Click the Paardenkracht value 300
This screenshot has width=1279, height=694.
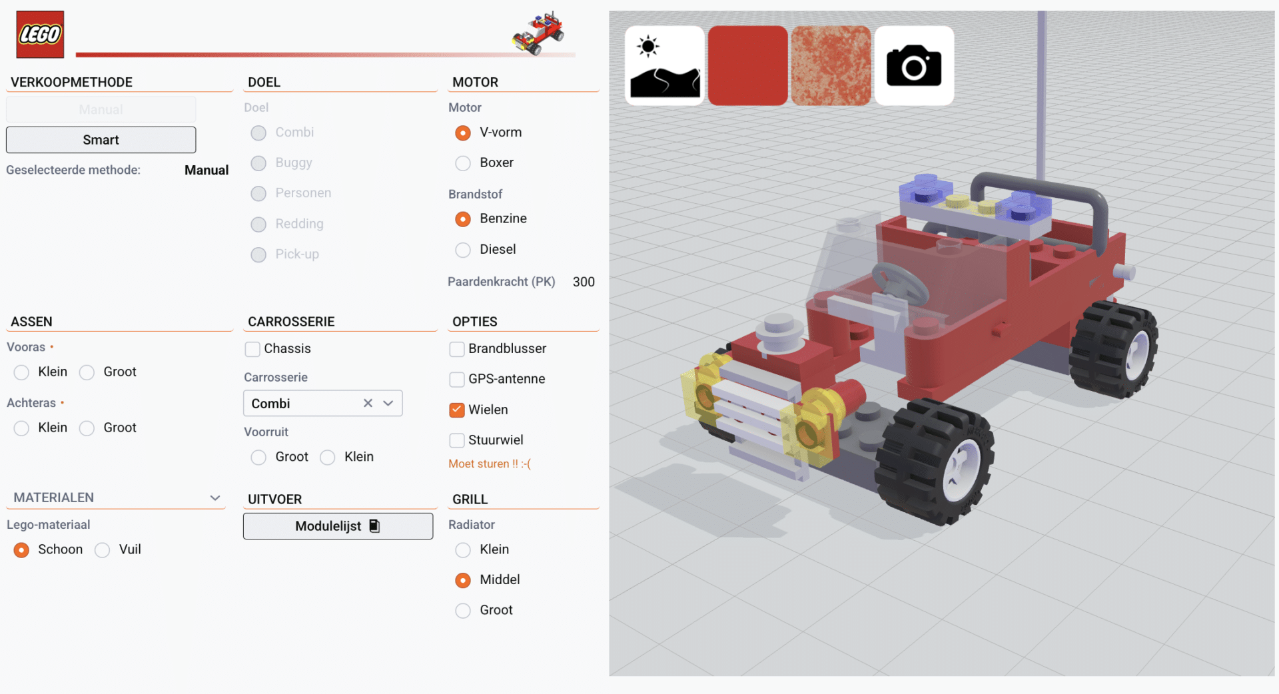pyautogui.click(x=584, y=282)
